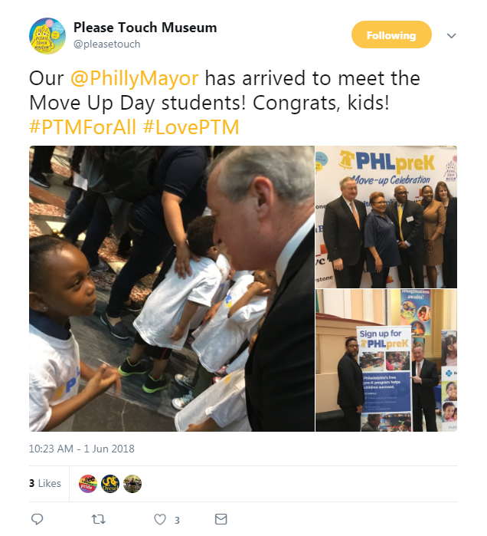The height and width of the screenshot is (536, 487).
Task: Open the @PhillyMayor mention link
Action: 135,79
